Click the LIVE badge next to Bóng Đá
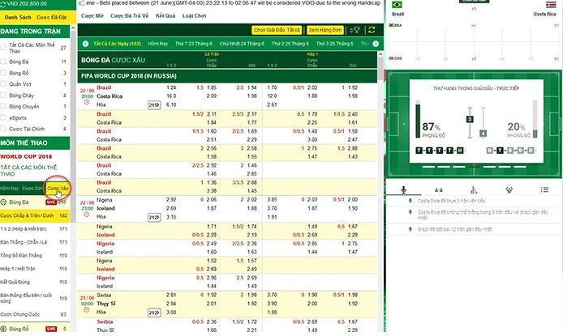Image resolution: width=563 pixels, height=336 pixels. click(x=51, y=202)
